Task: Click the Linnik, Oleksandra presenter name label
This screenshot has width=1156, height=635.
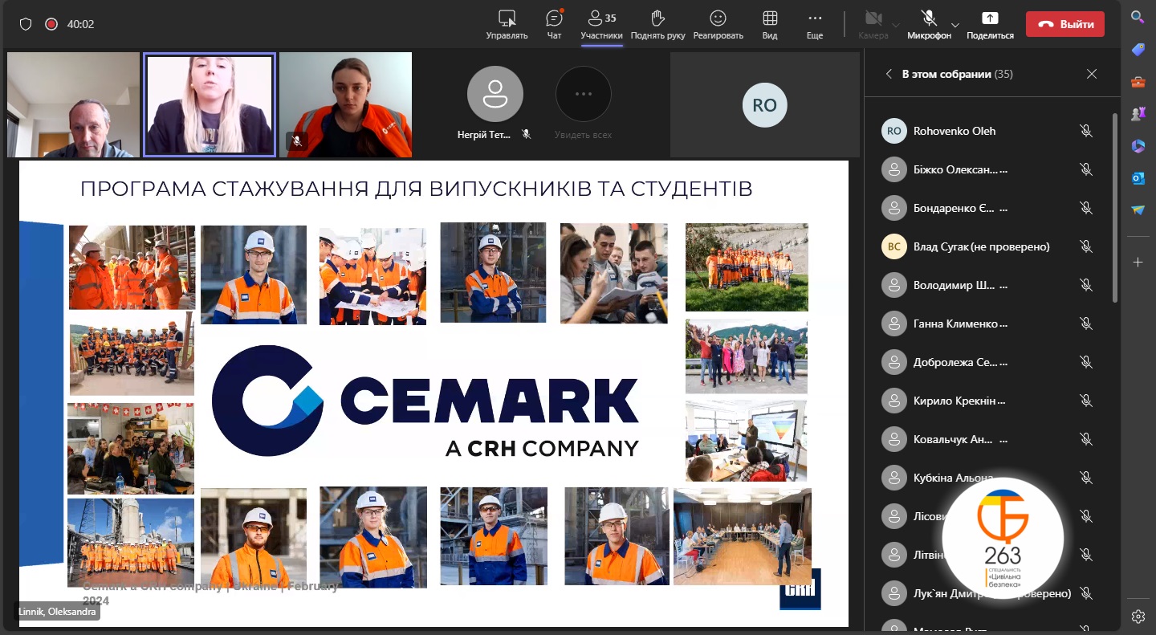Action: [x=58, y=613]
